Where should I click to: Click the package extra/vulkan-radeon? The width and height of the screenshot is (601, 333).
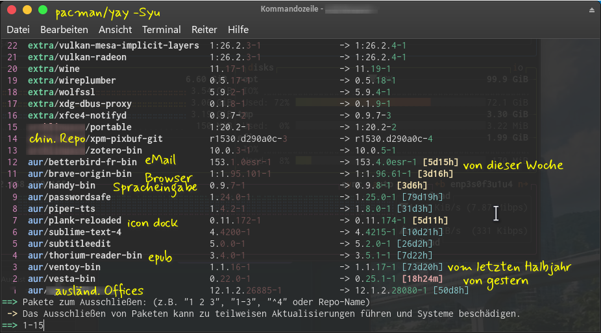(77, 57)
